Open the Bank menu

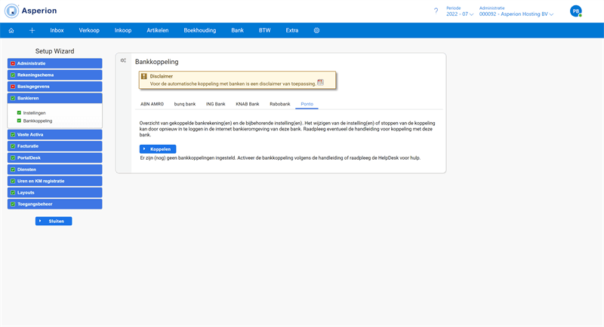(237, 30)
